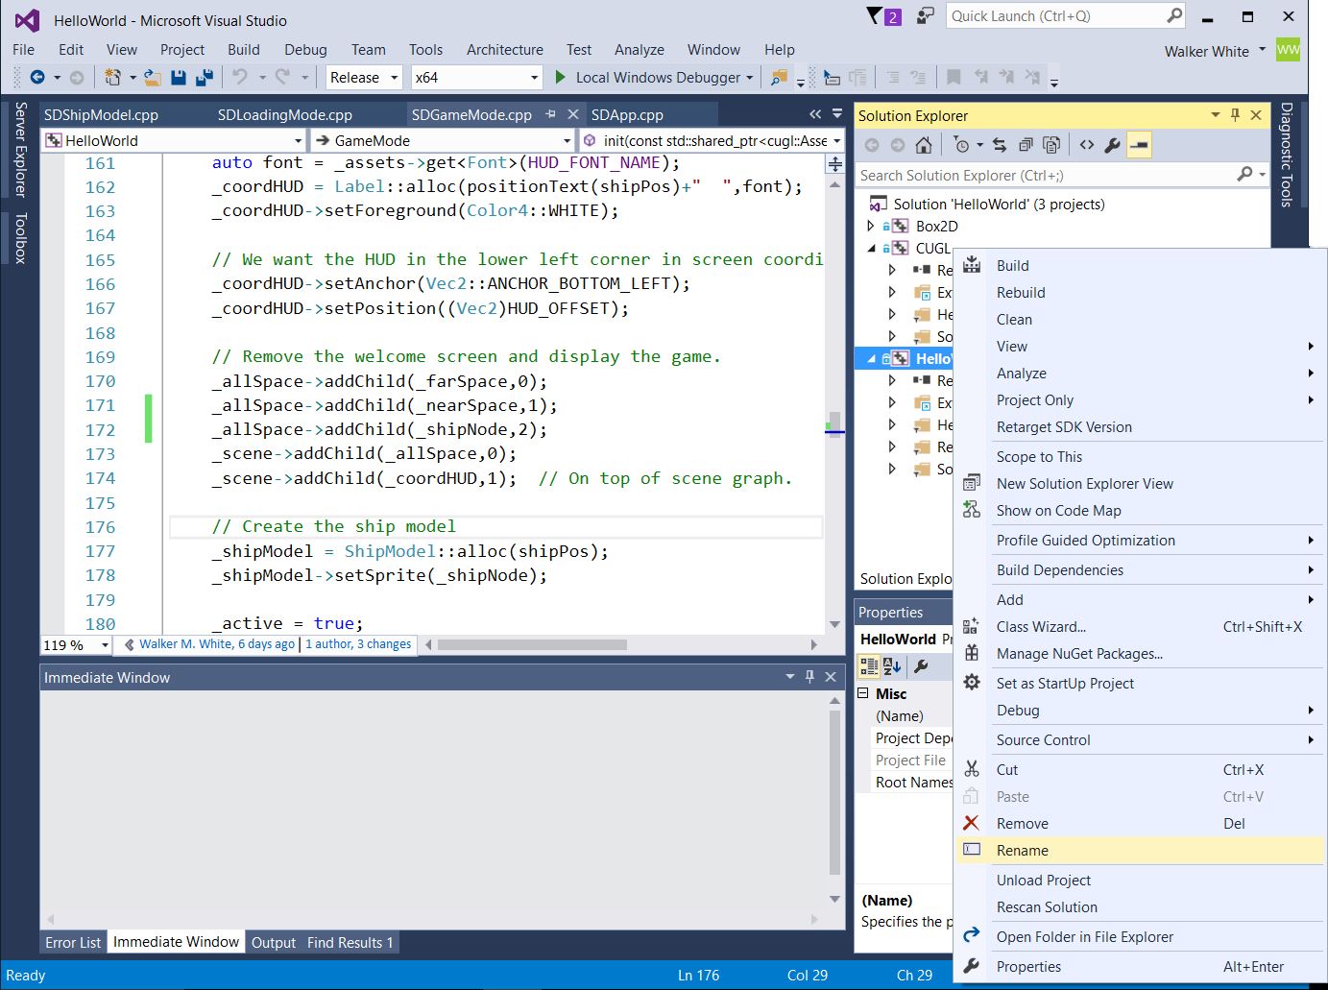
Task: Click the '1 author, 3 changes' link
Action: [x=358, y=644]
